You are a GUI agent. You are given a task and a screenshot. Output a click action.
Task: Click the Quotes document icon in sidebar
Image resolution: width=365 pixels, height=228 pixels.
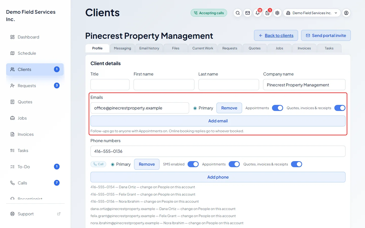click(12, 102)
